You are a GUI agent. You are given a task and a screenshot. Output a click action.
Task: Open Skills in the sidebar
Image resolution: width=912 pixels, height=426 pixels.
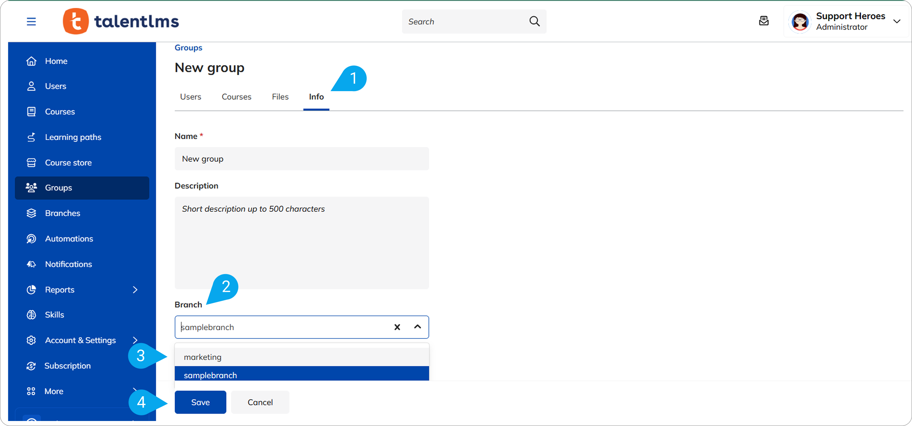click(x=54, y=315)
